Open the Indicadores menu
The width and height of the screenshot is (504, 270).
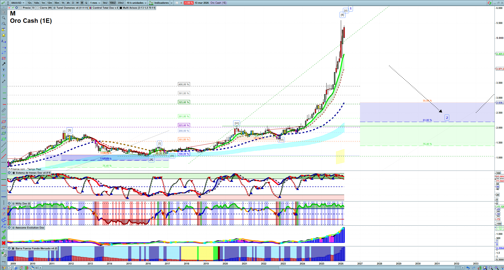(x=161, y=3)
